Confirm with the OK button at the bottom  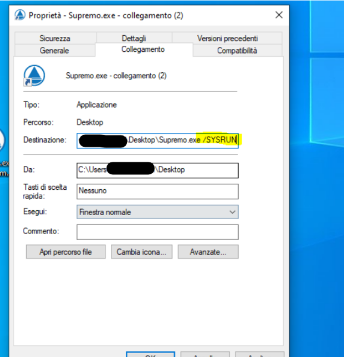click(x=150, y=355)
